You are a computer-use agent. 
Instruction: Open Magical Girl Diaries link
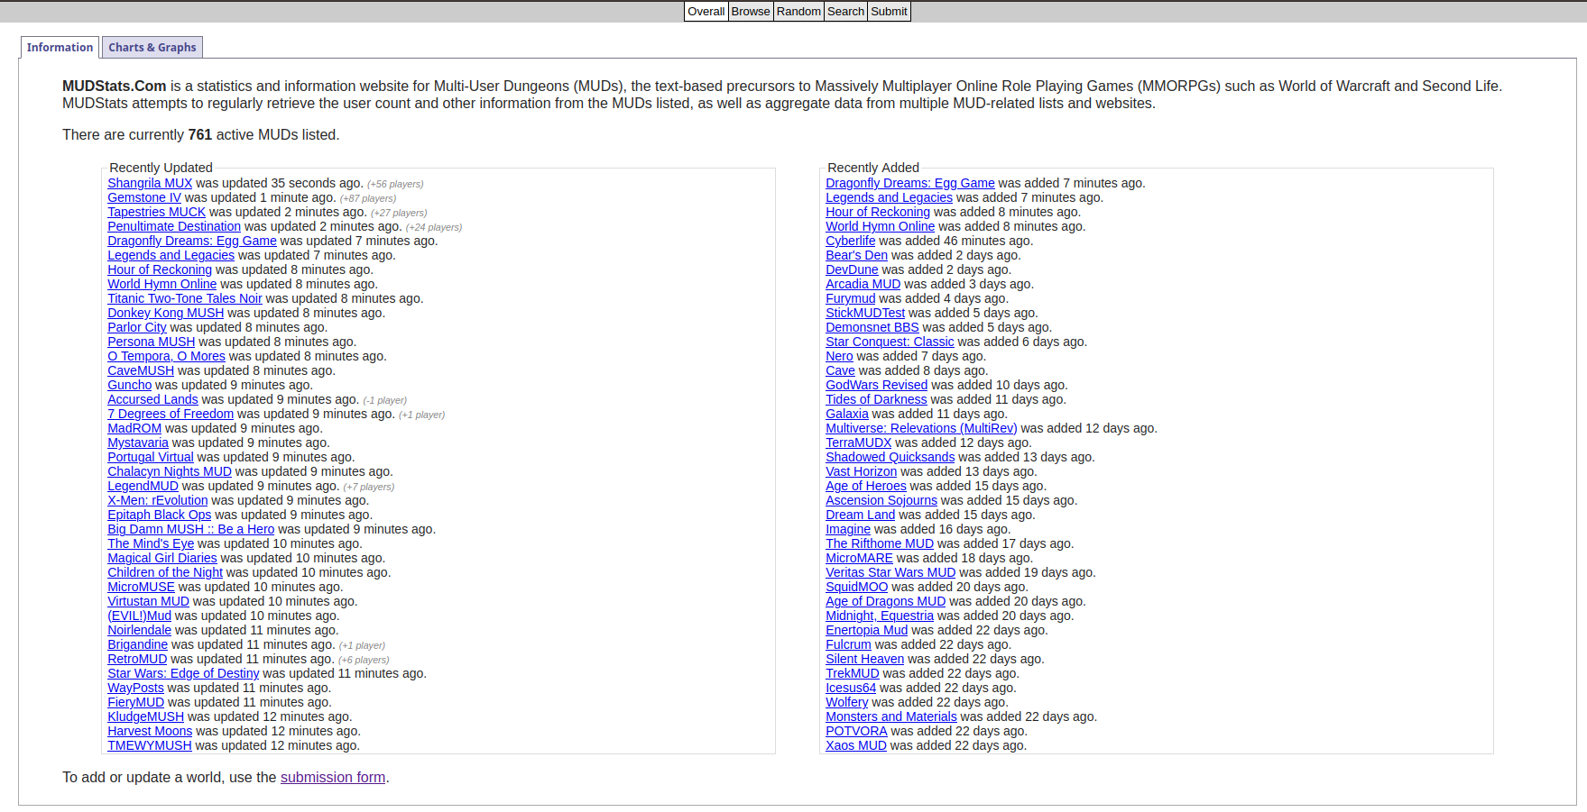162,558
